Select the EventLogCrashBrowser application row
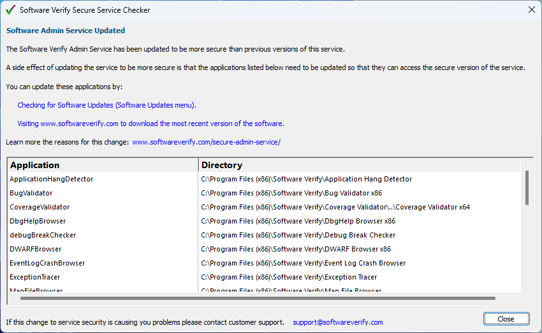Image resolution: width=542 pixels, height=333 pixels. click(x=265, y=263)
